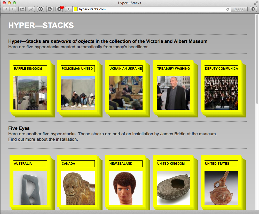Click the hyper-stacks.com address field
Screen dimensions: 259x214
[x=150, y=9]
